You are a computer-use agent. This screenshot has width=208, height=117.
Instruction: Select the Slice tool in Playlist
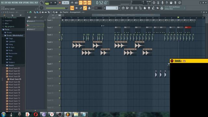(48, 12)
